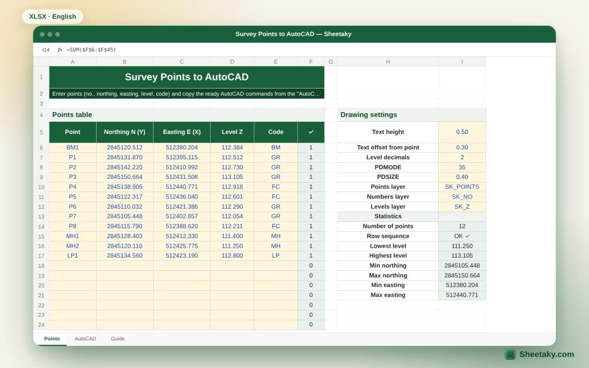Click easting value 512440.771 in row P4
Screen dimensions: 589x368
point(182,187)
